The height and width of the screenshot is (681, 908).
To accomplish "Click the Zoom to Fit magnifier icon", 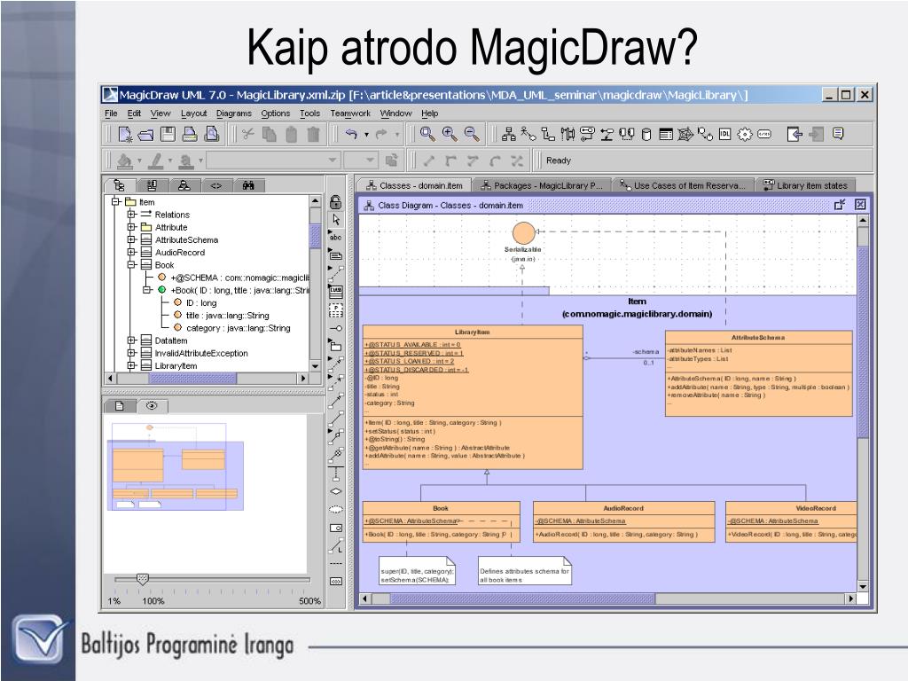I will [427, 134].
